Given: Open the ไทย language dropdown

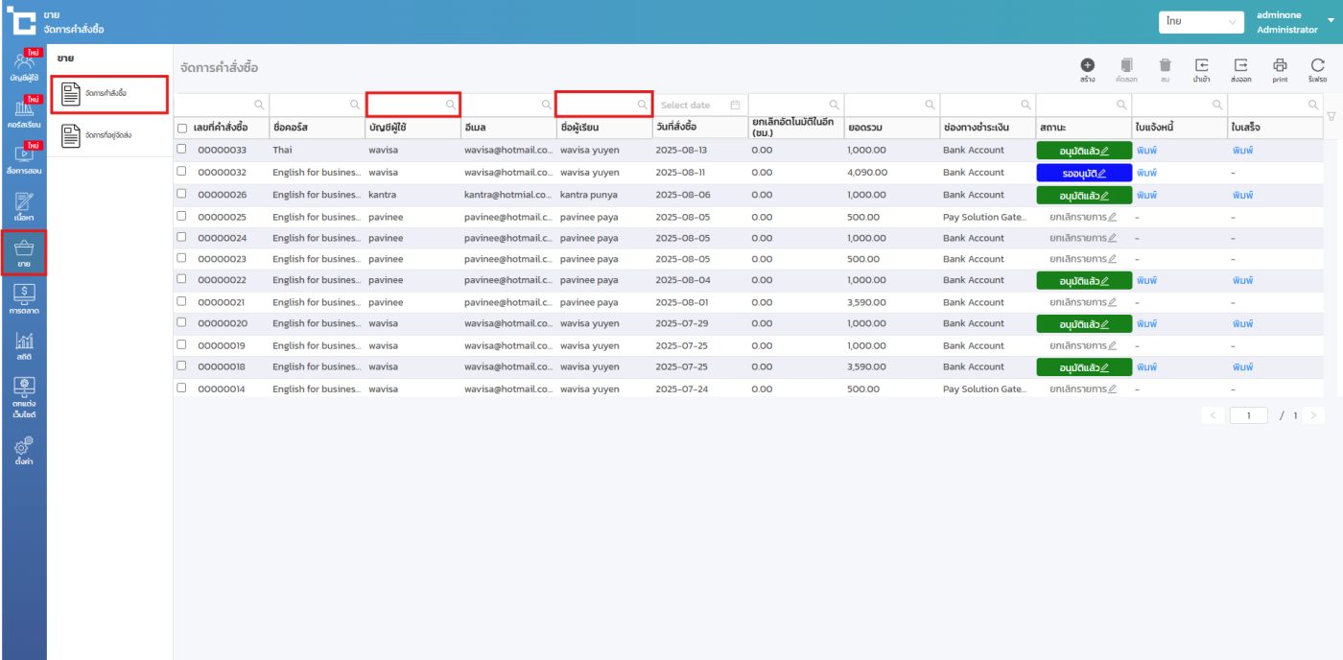Looking at the screenshot, I should point(1201,21).
